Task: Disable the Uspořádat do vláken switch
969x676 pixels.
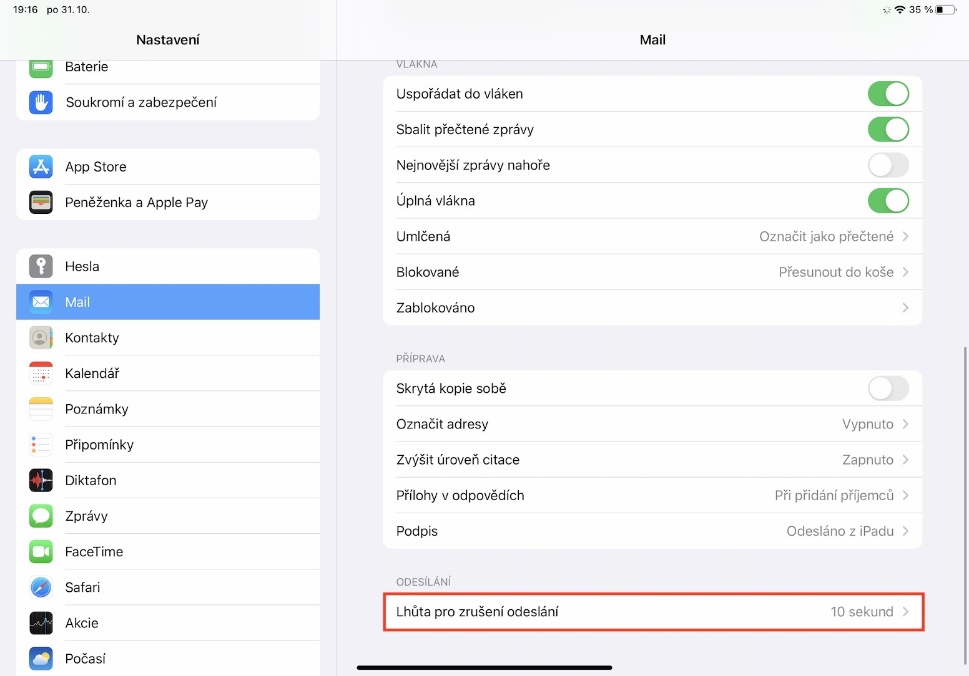Action: (888, 94)
